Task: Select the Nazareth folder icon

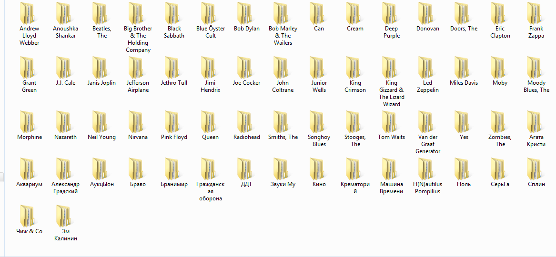Action: pyautogui.click(x=63, y=121)
